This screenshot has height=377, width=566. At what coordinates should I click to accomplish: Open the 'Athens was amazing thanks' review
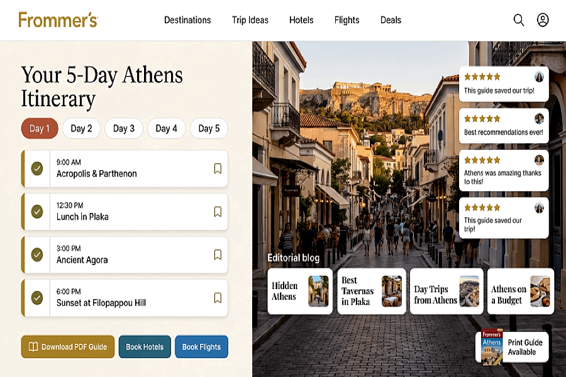click(x=504, y=170)
